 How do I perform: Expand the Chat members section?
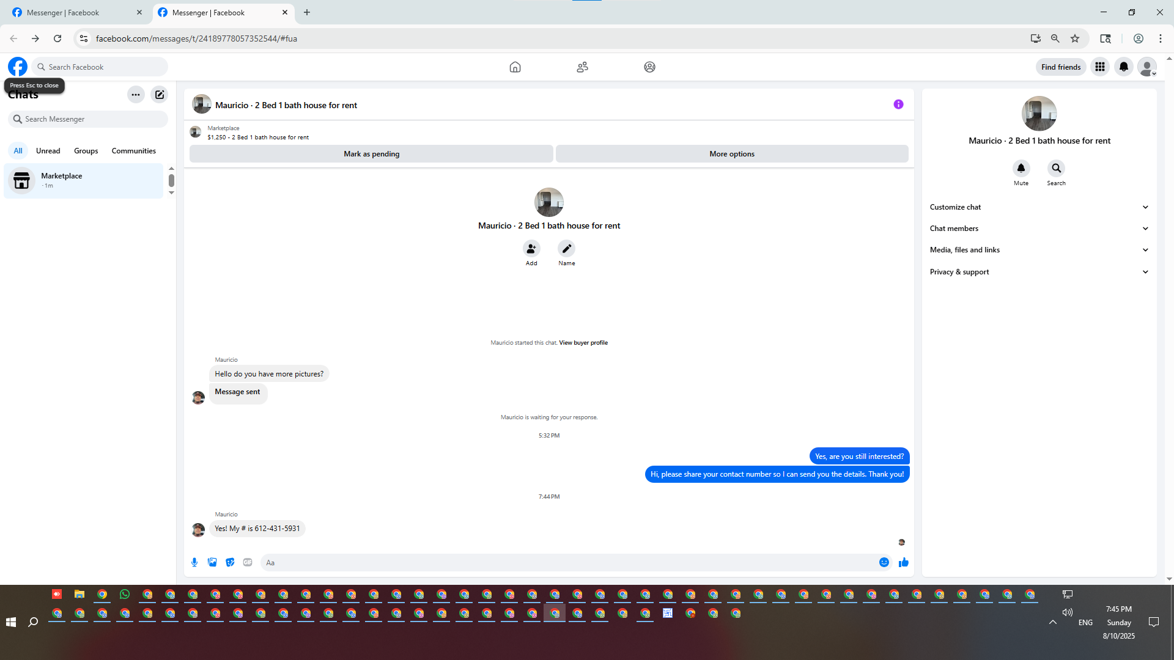tap(1039, 229)
